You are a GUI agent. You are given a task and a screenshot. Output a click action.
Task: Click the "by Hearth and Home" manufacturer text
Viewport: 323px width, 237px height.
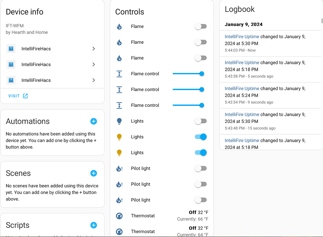click(27, 32)
